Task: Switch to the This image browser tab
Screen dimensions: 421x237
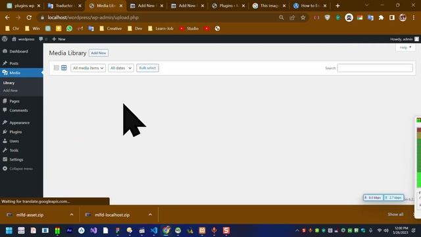Action: point(269,6)
